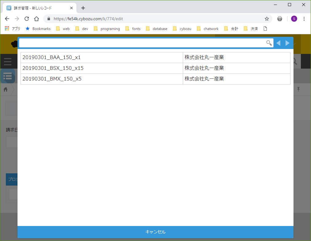311x241 pixels.
Task: Focus the dialog search text box
Action: 141,43
